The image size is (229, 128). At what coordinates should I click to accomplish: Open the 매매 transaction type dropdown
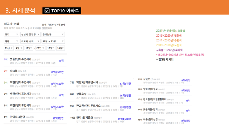[11, 41]
